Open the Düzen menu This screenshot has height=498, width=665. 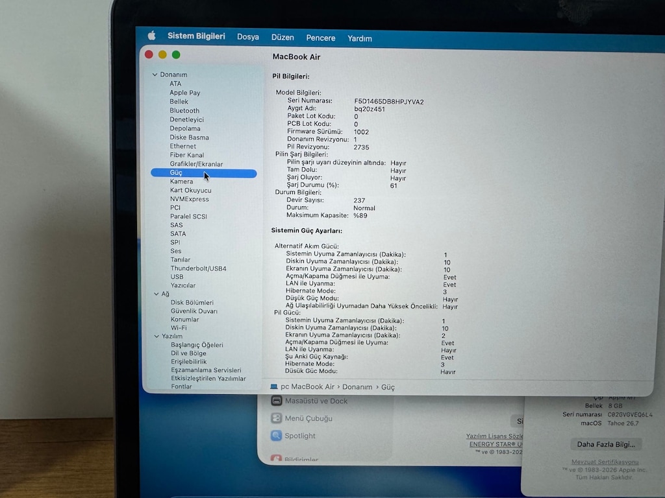pos(282,37)
